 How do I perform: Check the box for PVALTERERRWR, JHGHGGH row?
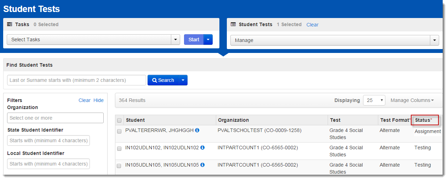pyautogui.click(x=119, y=131)
